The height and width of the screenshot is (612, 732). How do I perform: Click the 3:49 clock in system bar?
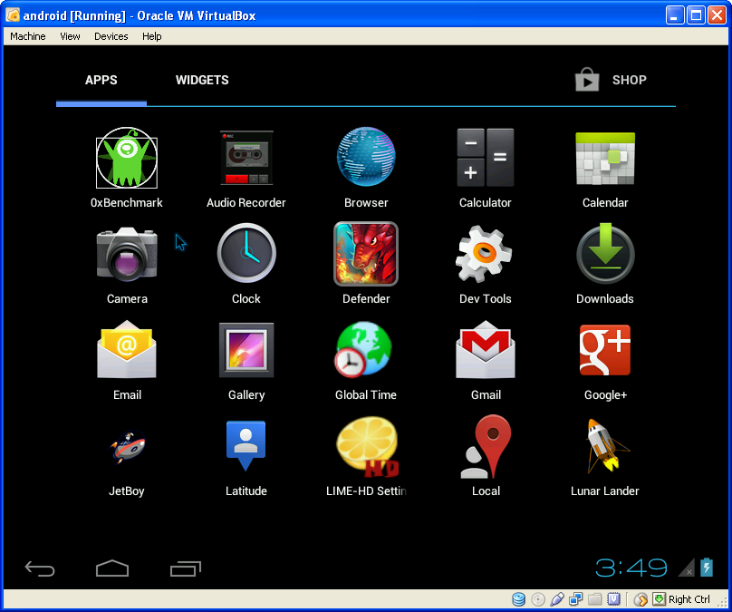pyautogui.click(x=631, y=568)
